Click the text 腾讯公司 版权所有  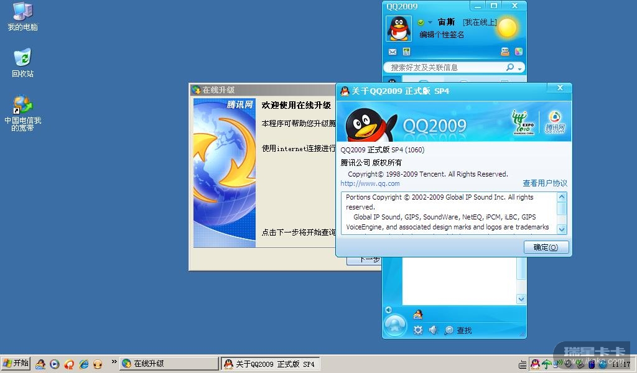point(371,163)
